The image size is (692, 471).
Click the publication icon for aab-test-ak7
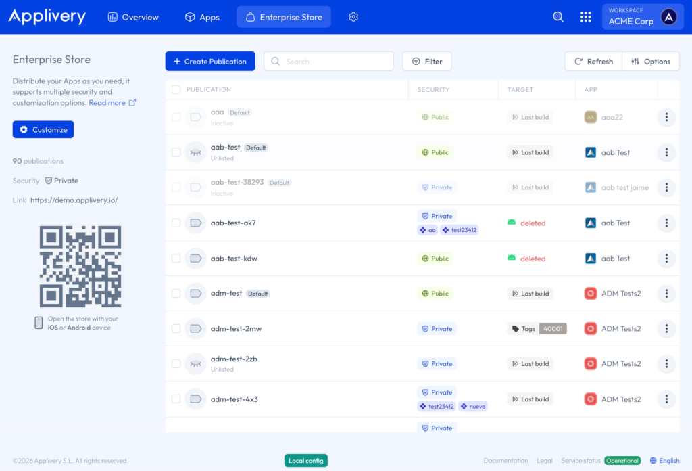coord(196,223)
